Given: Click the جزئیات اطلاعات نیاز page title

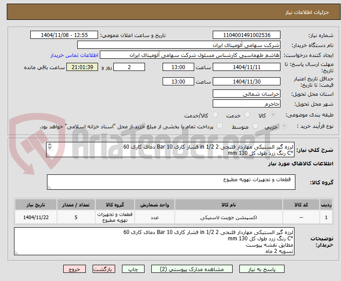Looking at the screenshot, I should (x=307, y=12).
